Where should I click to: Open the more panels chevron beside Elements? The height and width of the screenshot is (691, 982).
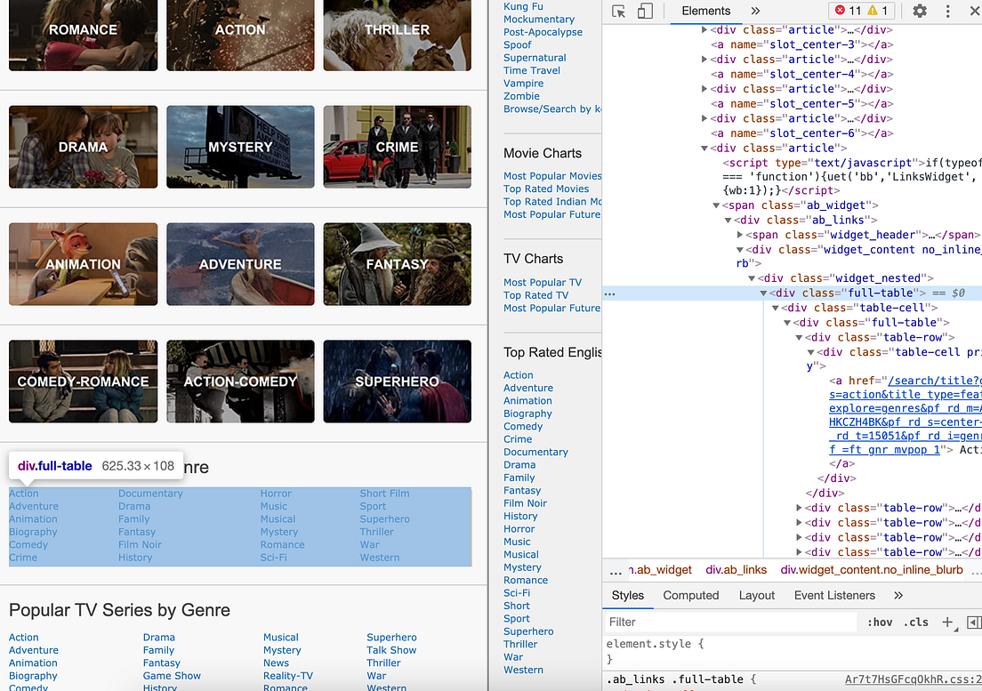pyautogui.click(x=755, y=11)
